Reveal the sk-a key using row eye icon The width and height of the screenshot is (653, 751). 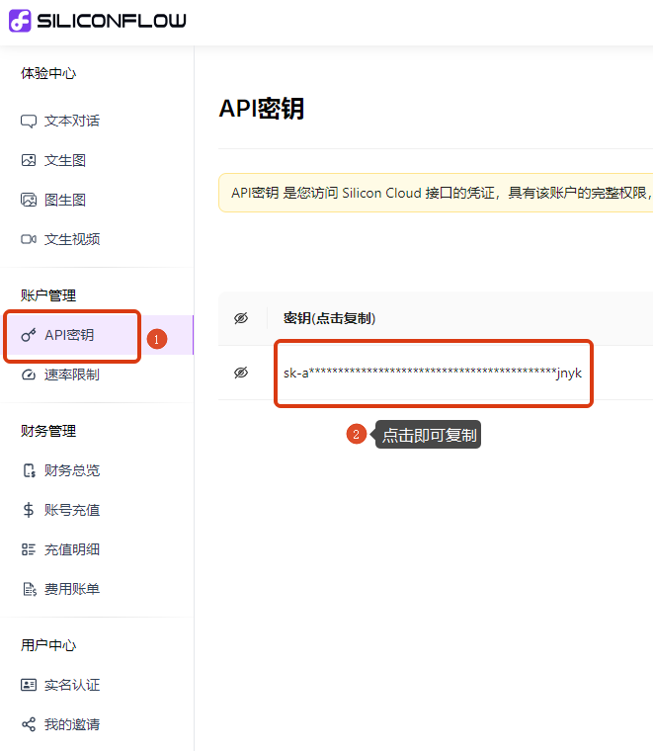tap(241, 373)
